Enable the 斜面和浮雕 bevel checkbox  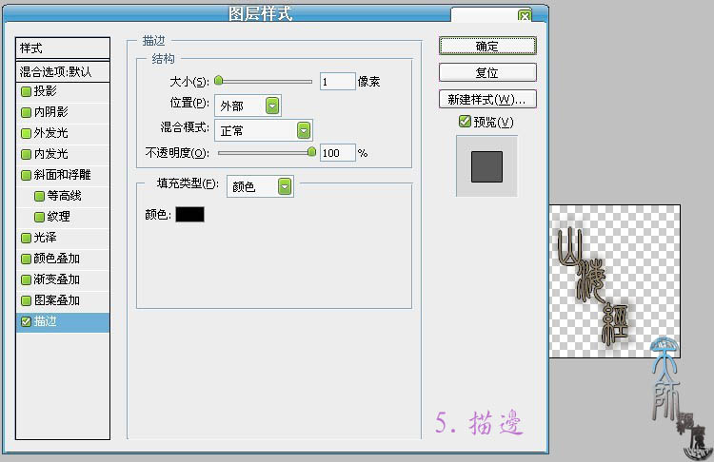[26, 175]
